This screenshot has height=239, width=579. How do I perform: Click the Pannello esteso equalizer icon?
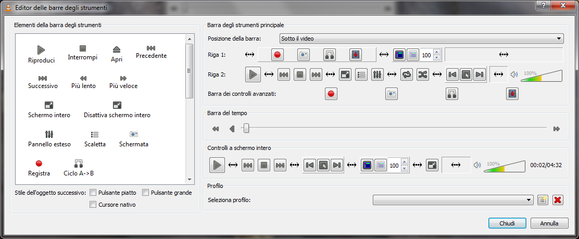(x=49, y=134)
